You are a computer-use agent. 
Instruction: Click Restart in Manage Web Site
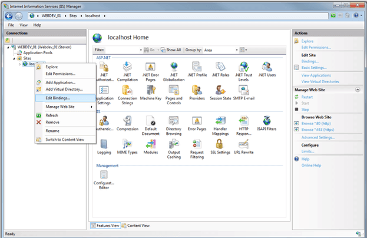click(307, 97)
